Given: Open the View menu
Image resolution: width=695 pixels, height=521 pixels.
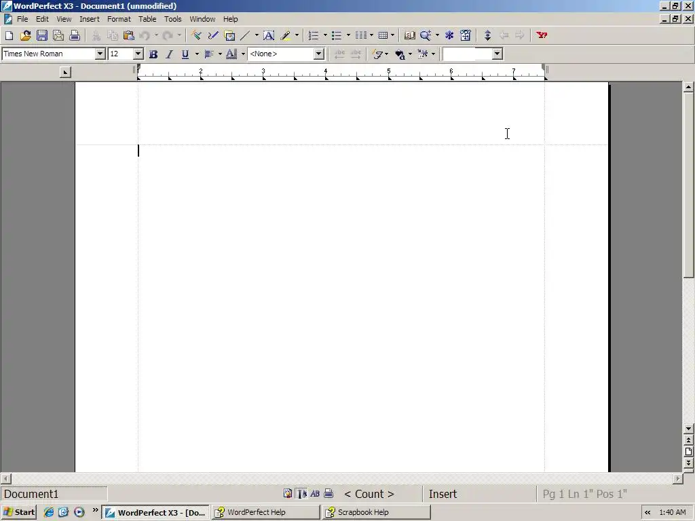Looking at the screenshot, I should point(64,19).
